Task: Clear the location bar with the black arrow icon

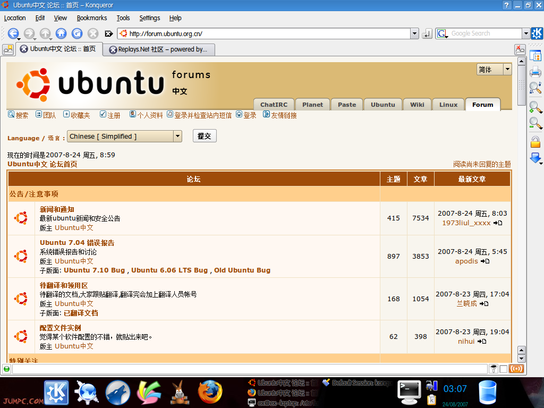Action: (x=108, y=33)
